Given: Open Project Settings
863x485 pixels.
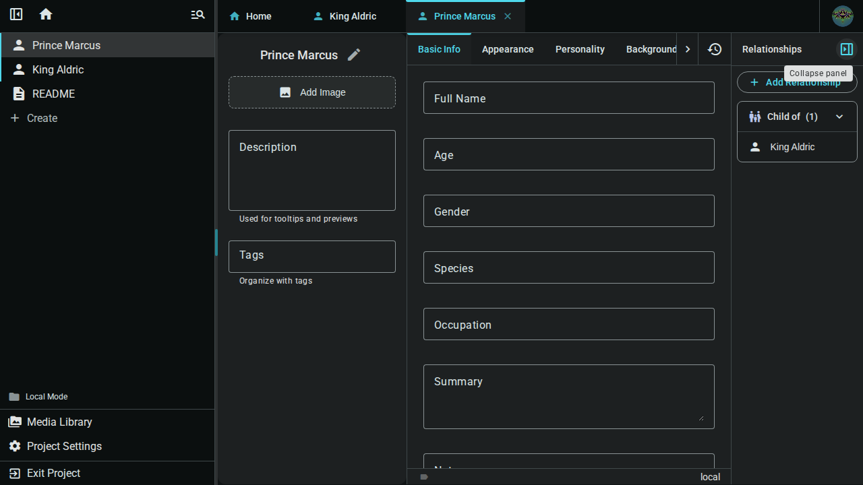Looking at the screenshot, I should point(64,446).
